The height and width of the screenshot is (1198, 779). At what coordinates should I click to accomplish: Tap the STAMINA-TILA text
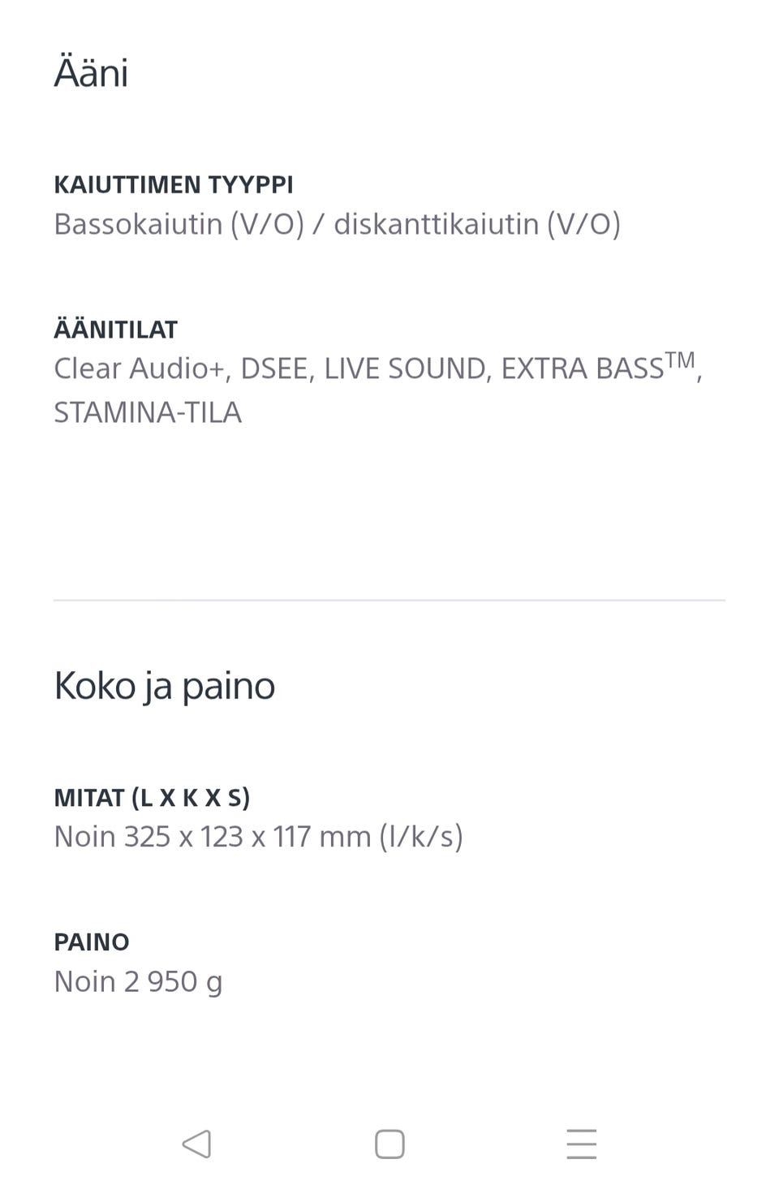148,412
